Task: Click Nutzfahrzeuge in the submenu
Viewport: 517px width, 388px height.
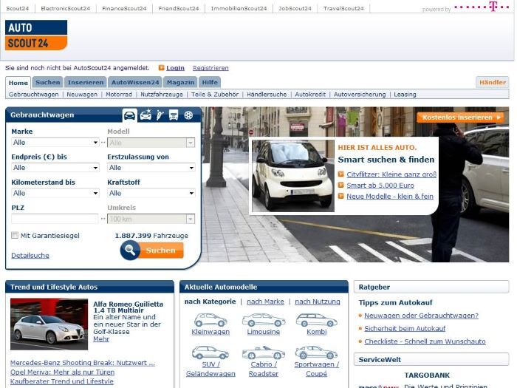Action: pos(162,95)
